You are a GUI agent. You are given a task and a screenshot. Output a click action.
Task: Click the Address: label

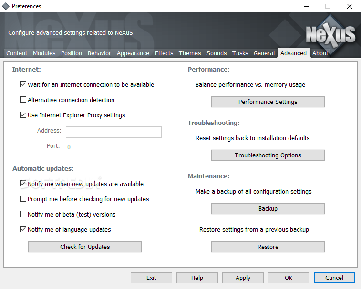(x=49, y=130)
